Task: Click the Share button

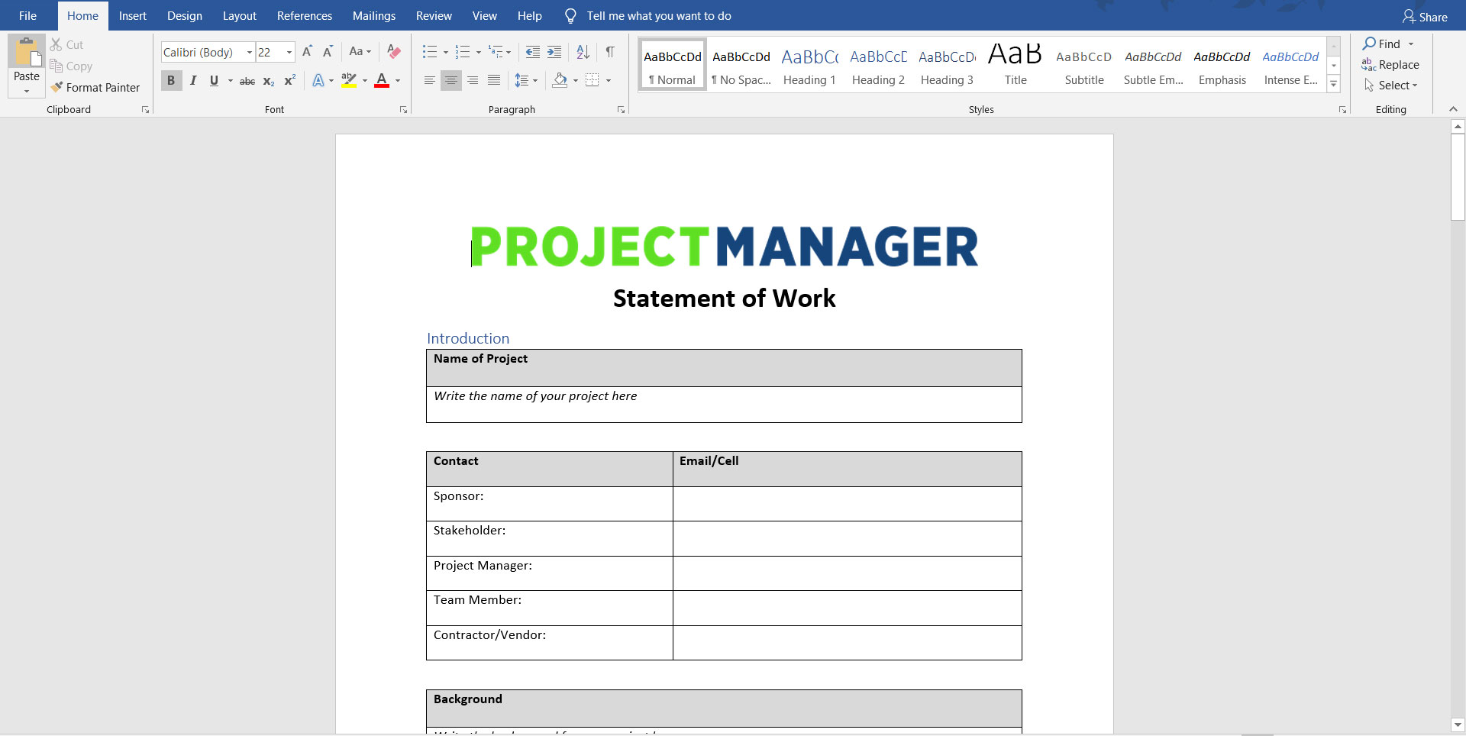Action: coord(1425,17)
